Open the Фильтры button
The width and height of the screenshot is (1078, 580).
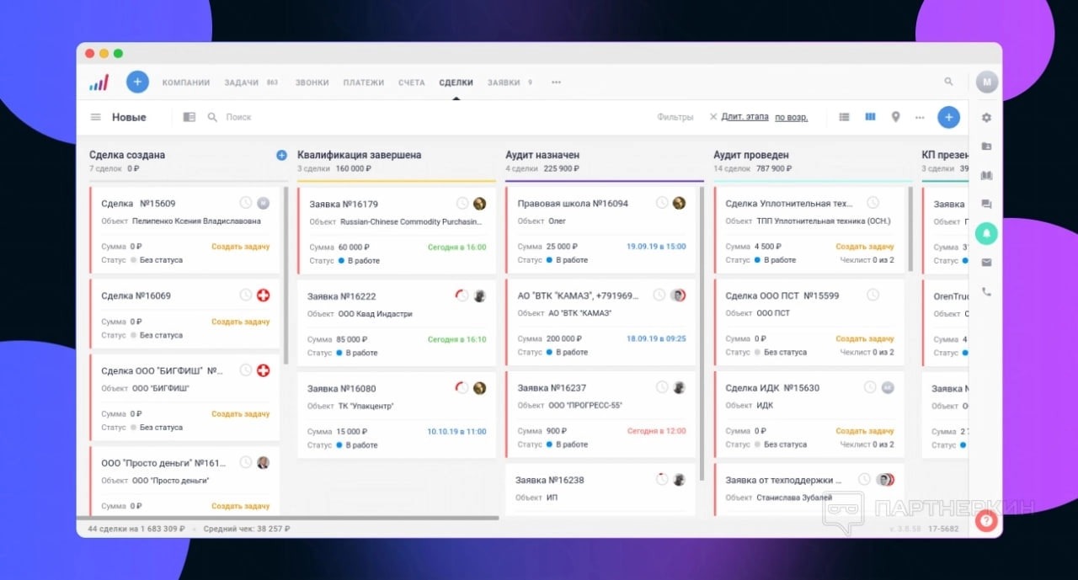(675, 117)
